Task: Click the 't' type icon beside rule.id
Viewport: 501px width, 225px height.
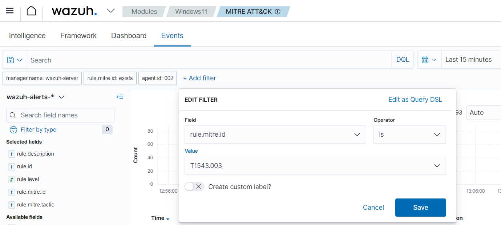Action: [11, 166]
